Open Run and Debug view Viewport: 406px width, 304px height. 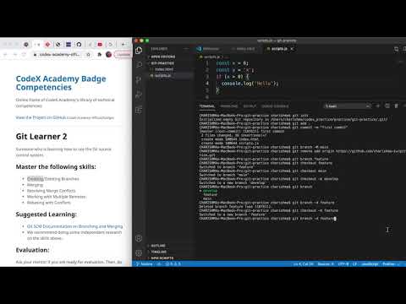tap(139, 95)
